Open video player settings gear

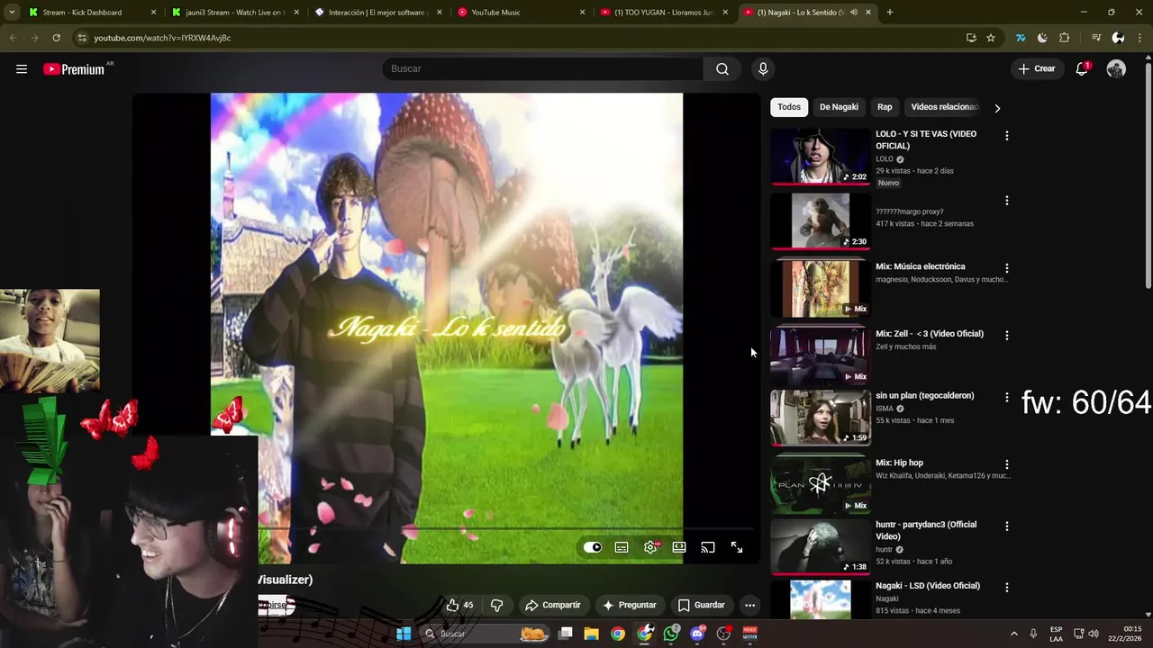pyautogui.click(x=650, y=547)
